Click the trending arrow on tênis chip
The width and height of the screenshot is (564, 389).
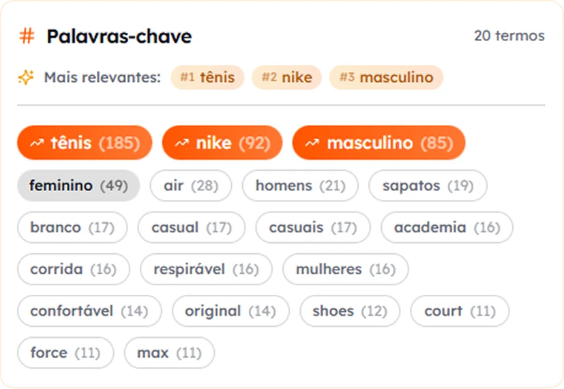click(38, 143)
